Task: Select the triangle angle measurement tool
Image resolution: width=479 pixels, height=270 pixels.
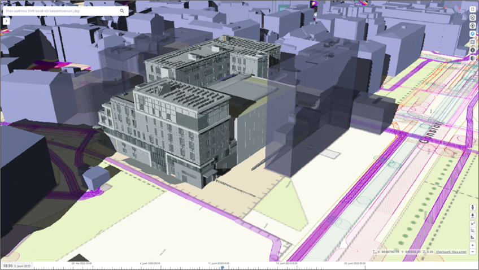Action: 472,237
